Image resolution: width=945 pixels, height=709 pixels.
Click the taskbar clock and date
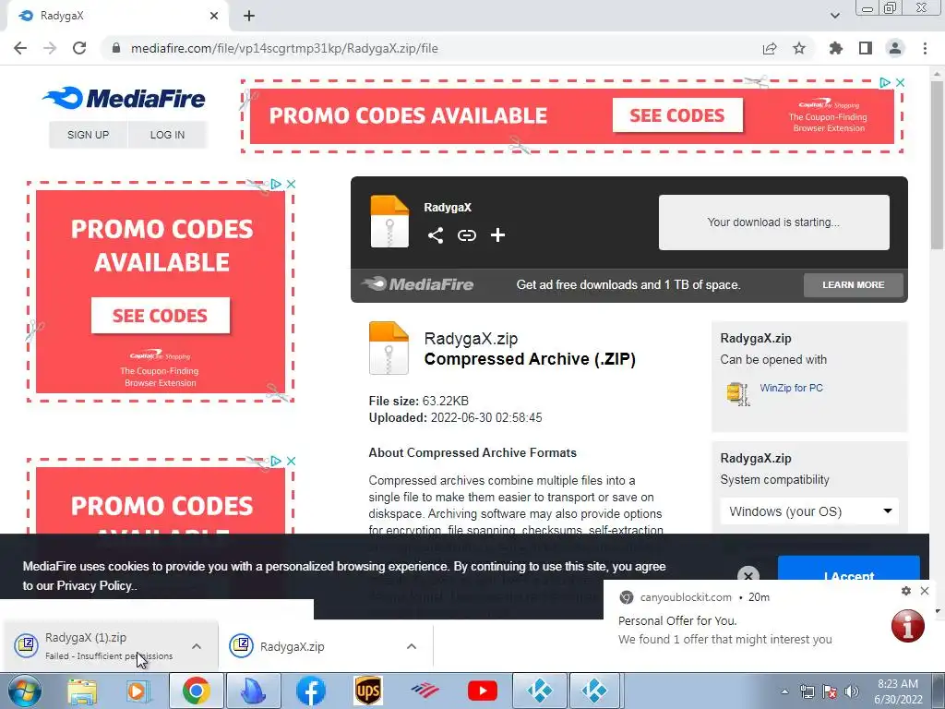pos(898,691)
